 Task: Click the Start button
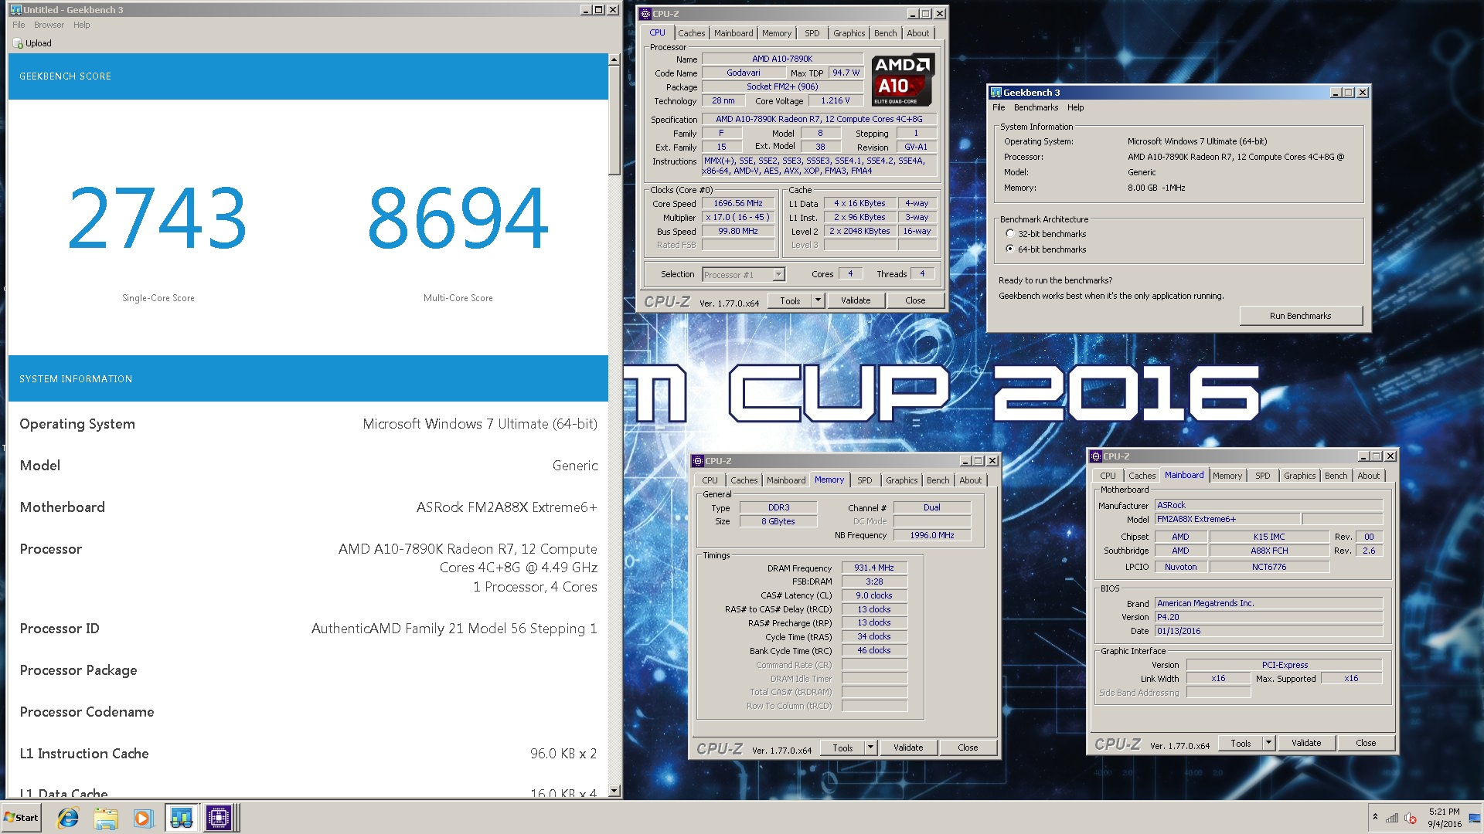point(22,818)
